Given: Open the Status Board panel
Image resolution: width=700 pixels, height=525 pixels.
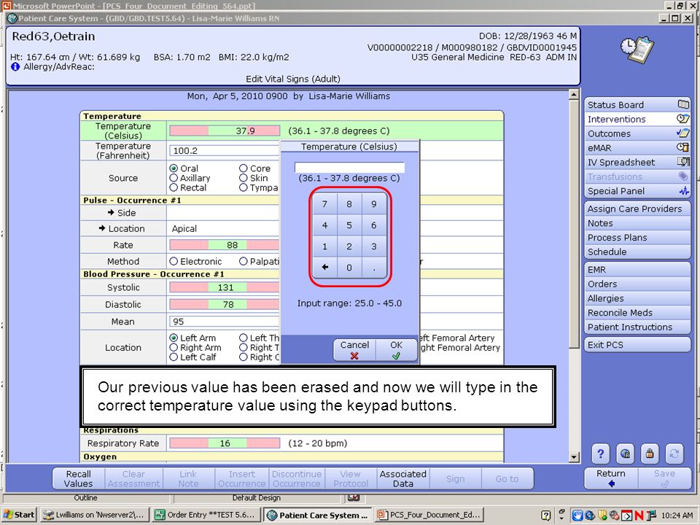Looking at the screenshot, I should 637,105.
